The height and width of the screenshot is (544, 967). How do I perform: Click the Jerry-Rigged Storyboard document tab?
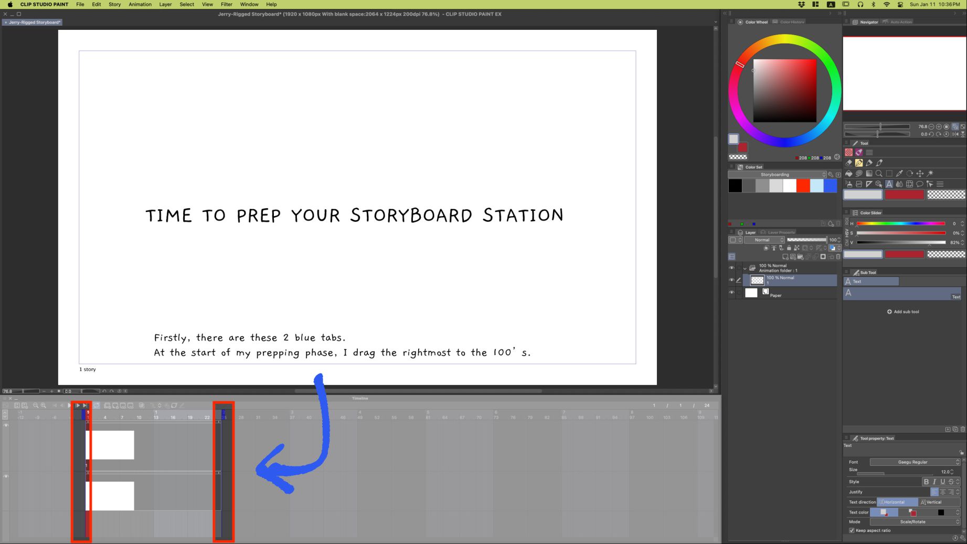click(32, 22)
